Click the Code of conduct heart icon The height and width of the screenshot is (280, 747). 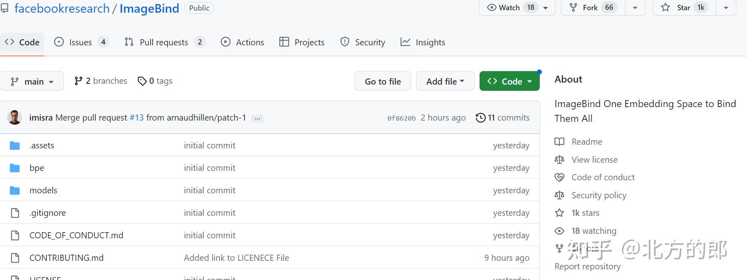(559, 177)
